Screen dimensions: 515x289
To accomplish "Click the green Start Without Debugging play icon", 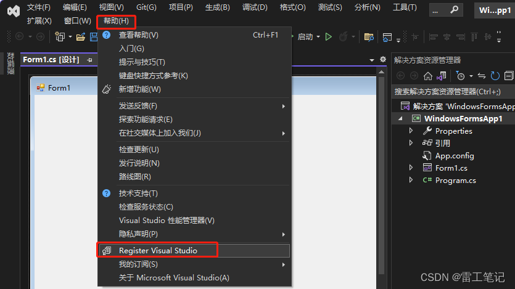I will coord(329,37).
